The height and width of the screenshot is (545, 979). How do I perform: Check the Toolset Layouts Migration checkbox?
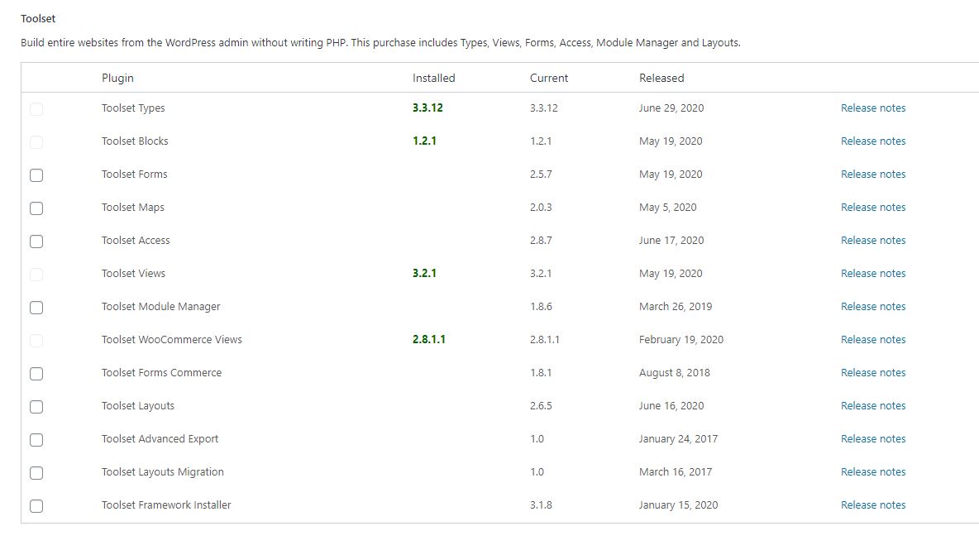pos(36,473)
